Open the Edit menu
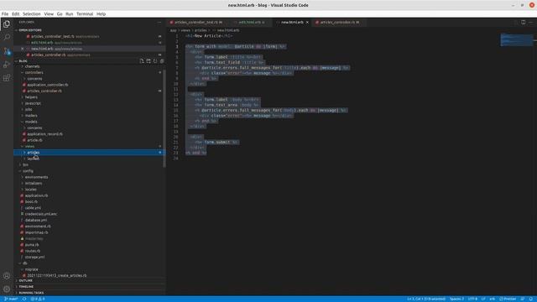The width and height of the screenshot is (537, 302). (15, 14)
